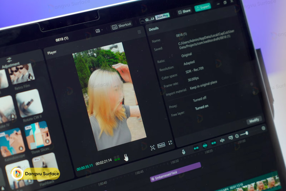Click the 00:55 timeline ruler mark

[208, 151]
